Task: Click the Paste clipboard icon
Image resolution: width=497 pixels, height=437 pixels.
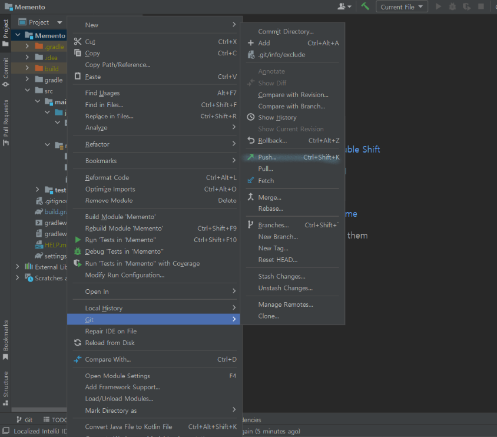Action: (x=78, y=76)
